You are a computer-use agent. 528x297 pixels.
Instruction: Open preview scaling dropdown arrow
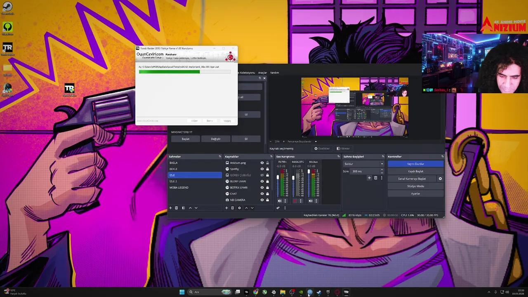tap(316, 141)
